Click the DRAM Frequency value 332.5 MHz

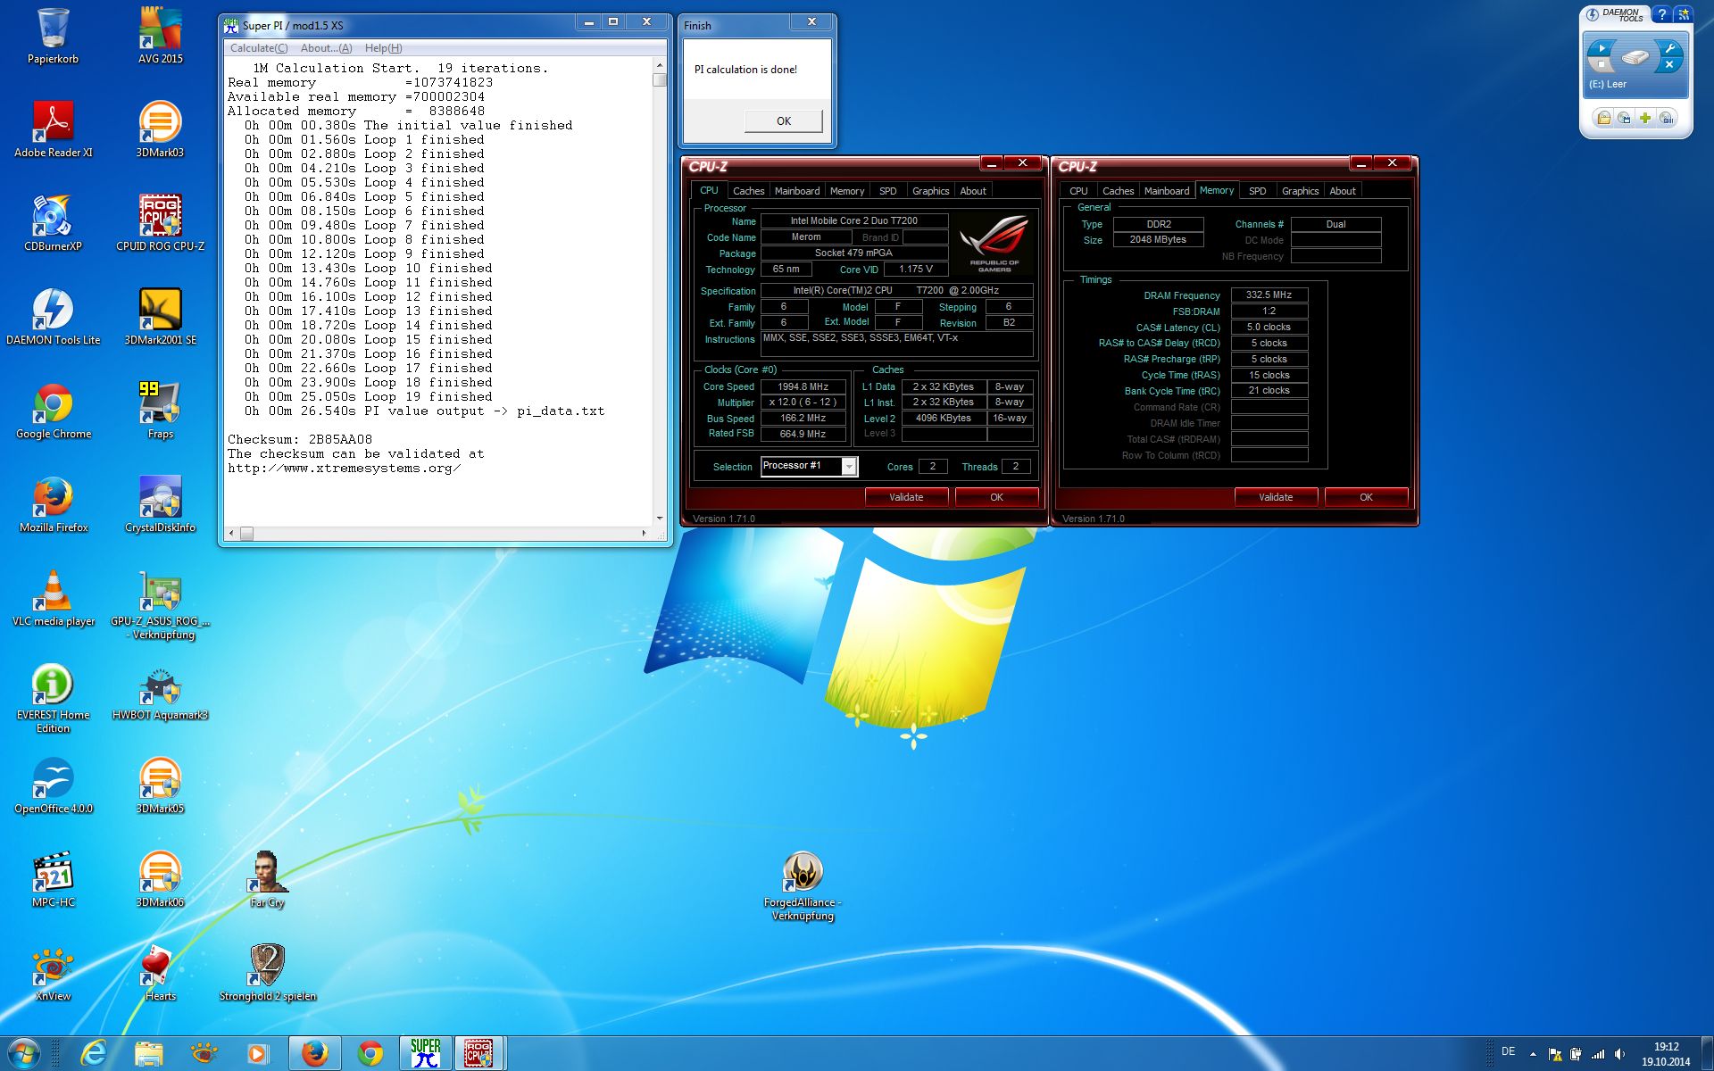[x=1269, y=295]
